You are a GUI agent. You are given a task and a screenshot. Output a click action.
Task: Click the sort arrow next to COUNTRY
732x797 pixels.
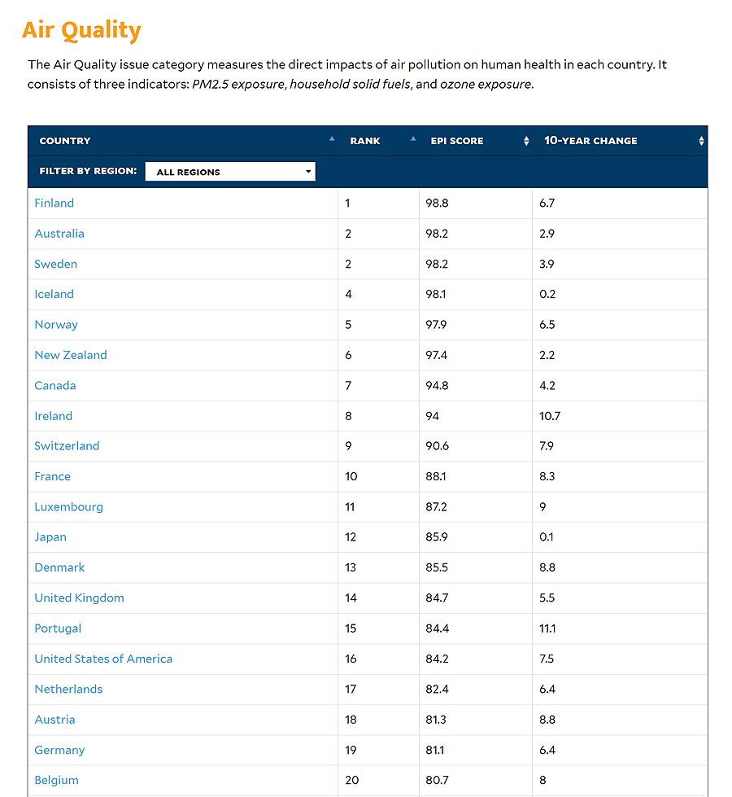[333, 139]
